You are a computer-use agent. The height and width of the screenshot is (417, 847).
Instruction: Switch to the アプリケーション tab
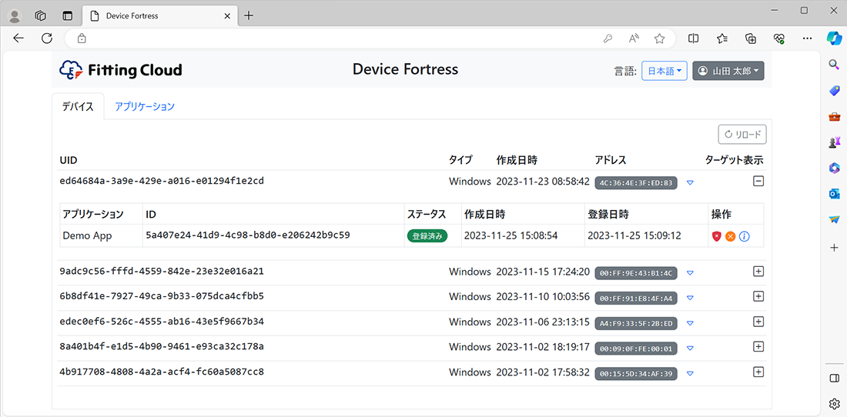[145, 106]
